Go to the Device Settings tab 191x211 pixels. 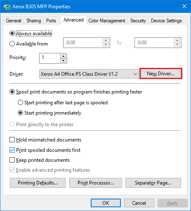click(166, 21)
